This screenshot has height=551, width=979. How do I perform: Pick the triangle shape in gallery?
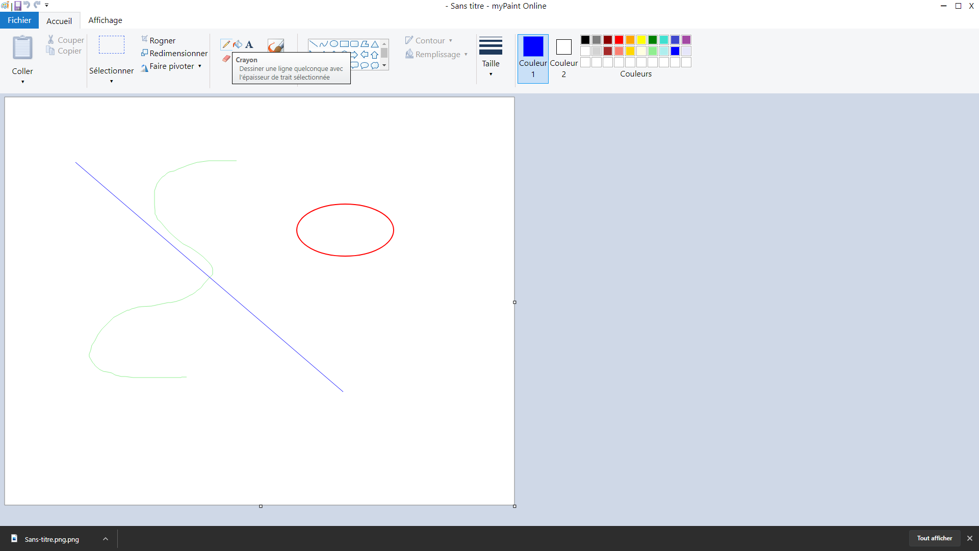point(375,44)
